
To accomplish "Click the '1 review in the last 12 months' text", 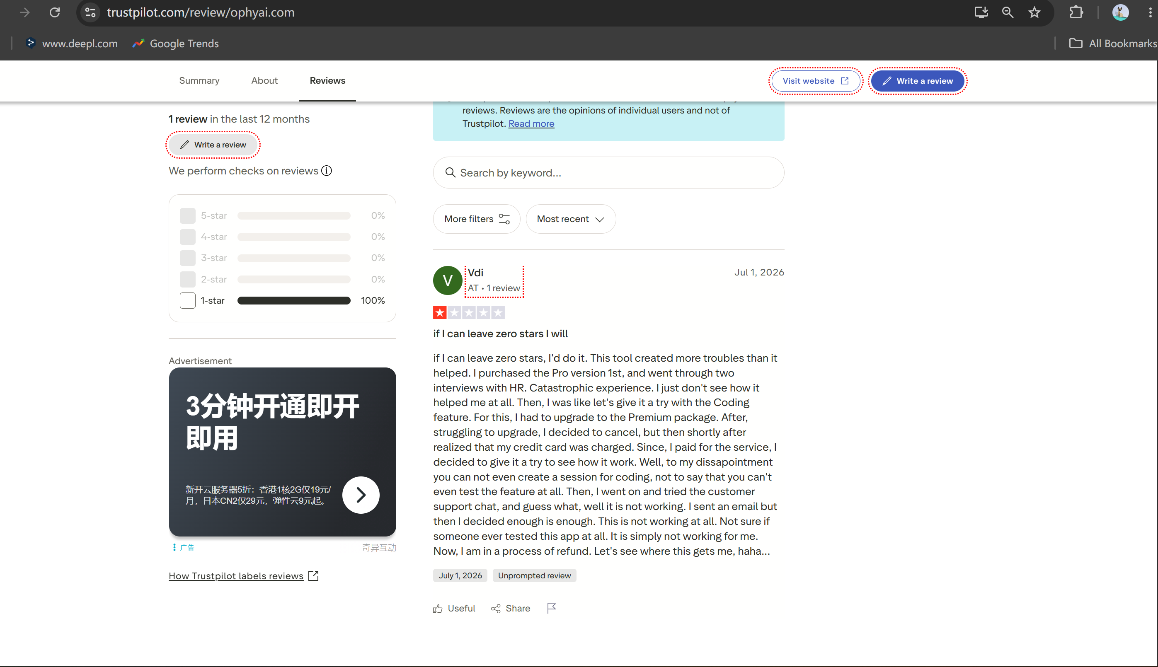I will [239, 119].
